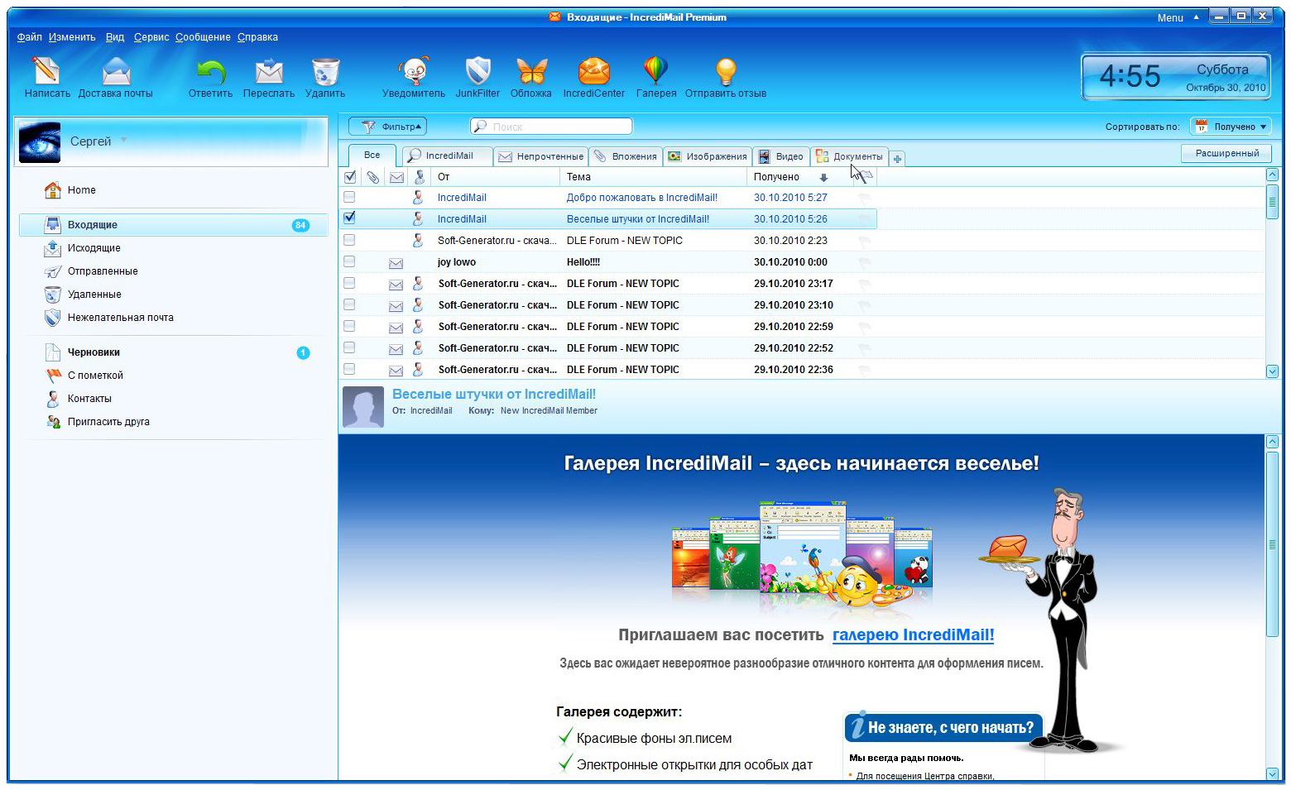Click the preview pane scroll-down arrow
Image resolution: width=1291 pixels, height=790 pixels.
point(1272,773)
